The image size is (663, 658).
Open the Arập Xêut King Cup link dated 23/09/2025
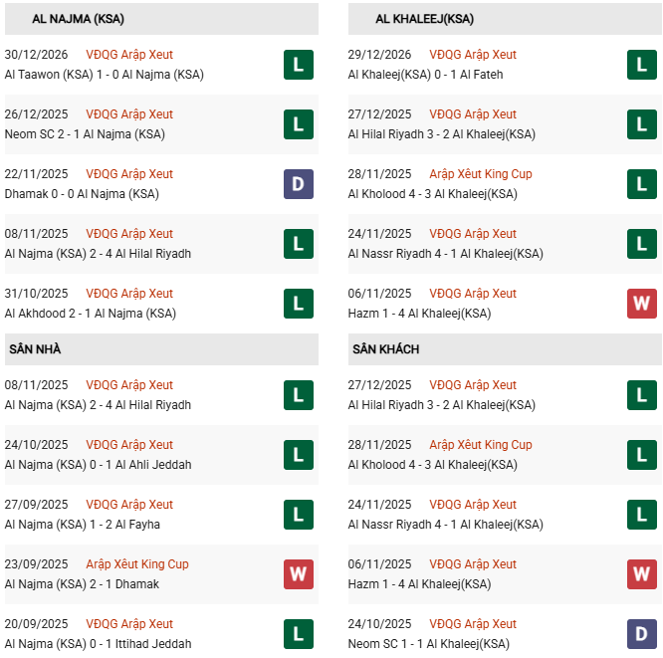pos(137,564)
